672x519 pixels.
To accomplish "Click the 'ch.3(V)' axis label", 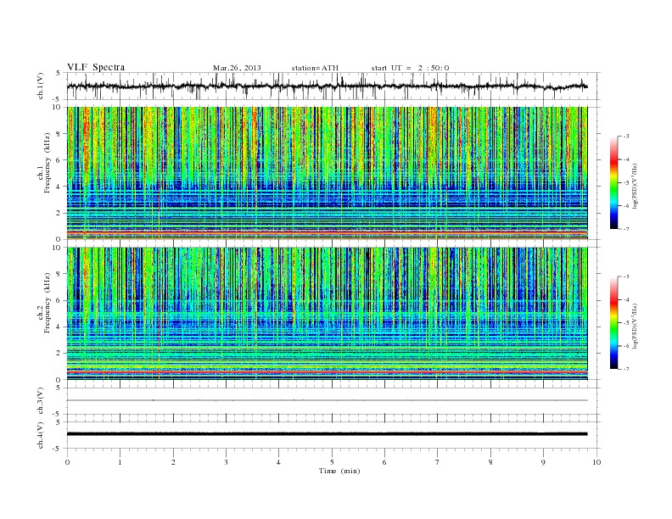I will (41, 401).
